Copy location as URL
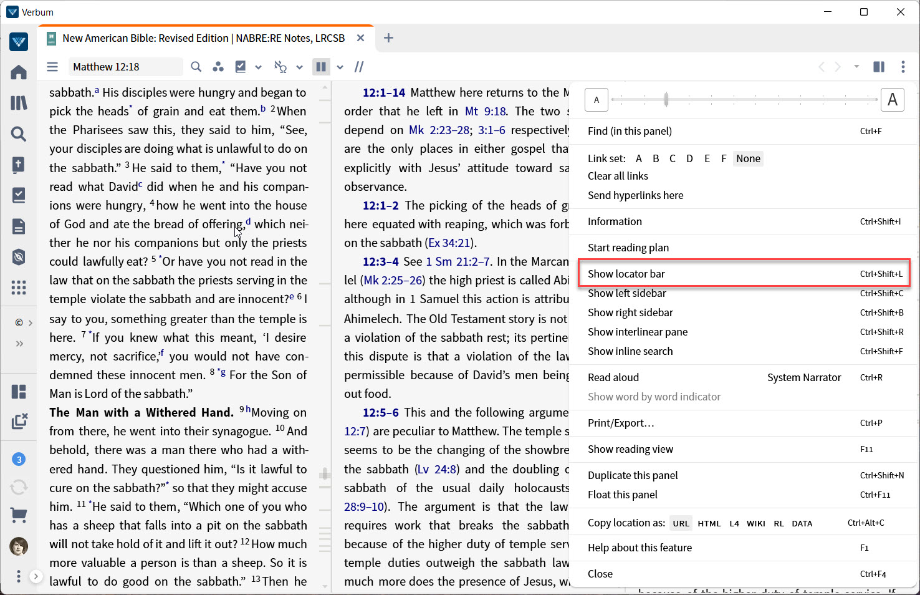Image resolution: width=920 pixels, height=595 pixels. 681,523
